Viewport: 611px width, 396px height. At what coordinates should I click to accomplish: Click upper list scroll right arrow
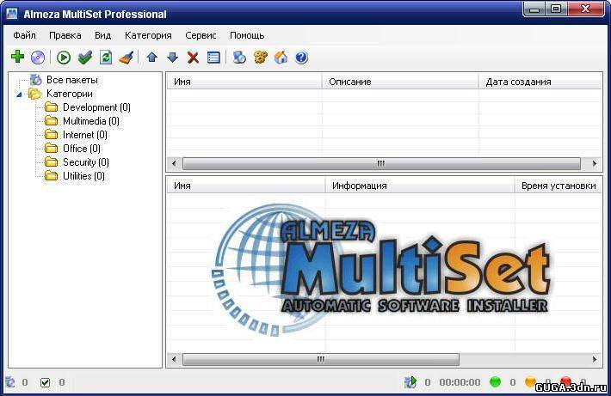click(x=595, y=163)
